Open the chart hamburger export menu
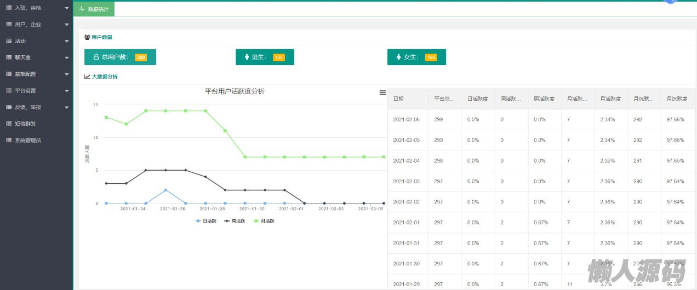697x290 pixels. point(382,93)
